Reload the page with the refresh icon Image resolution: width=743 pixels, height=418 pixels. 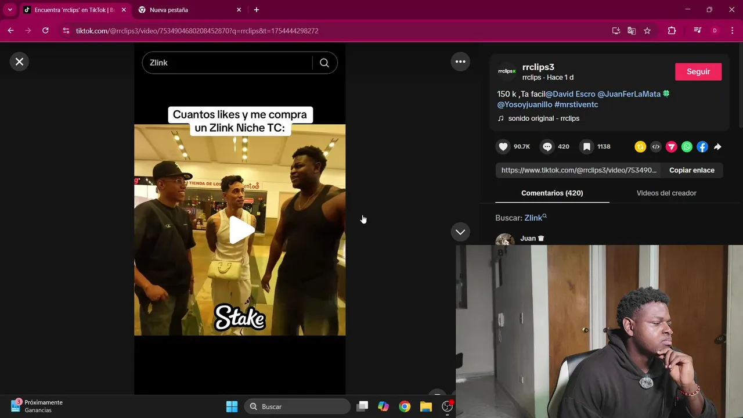[x=45, y=31]
